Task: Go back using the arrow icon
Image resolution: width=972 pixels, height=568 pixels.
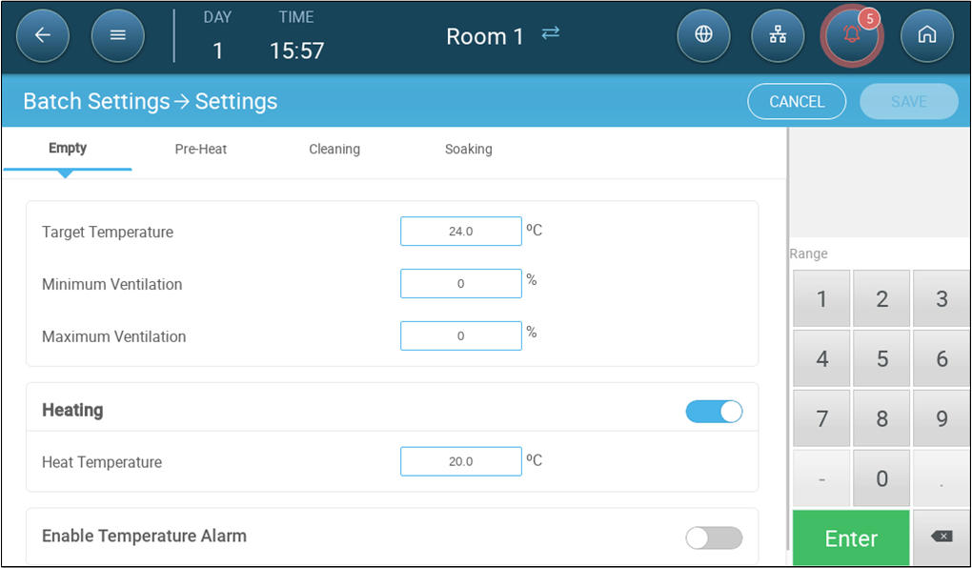Action: coord(43,35)
